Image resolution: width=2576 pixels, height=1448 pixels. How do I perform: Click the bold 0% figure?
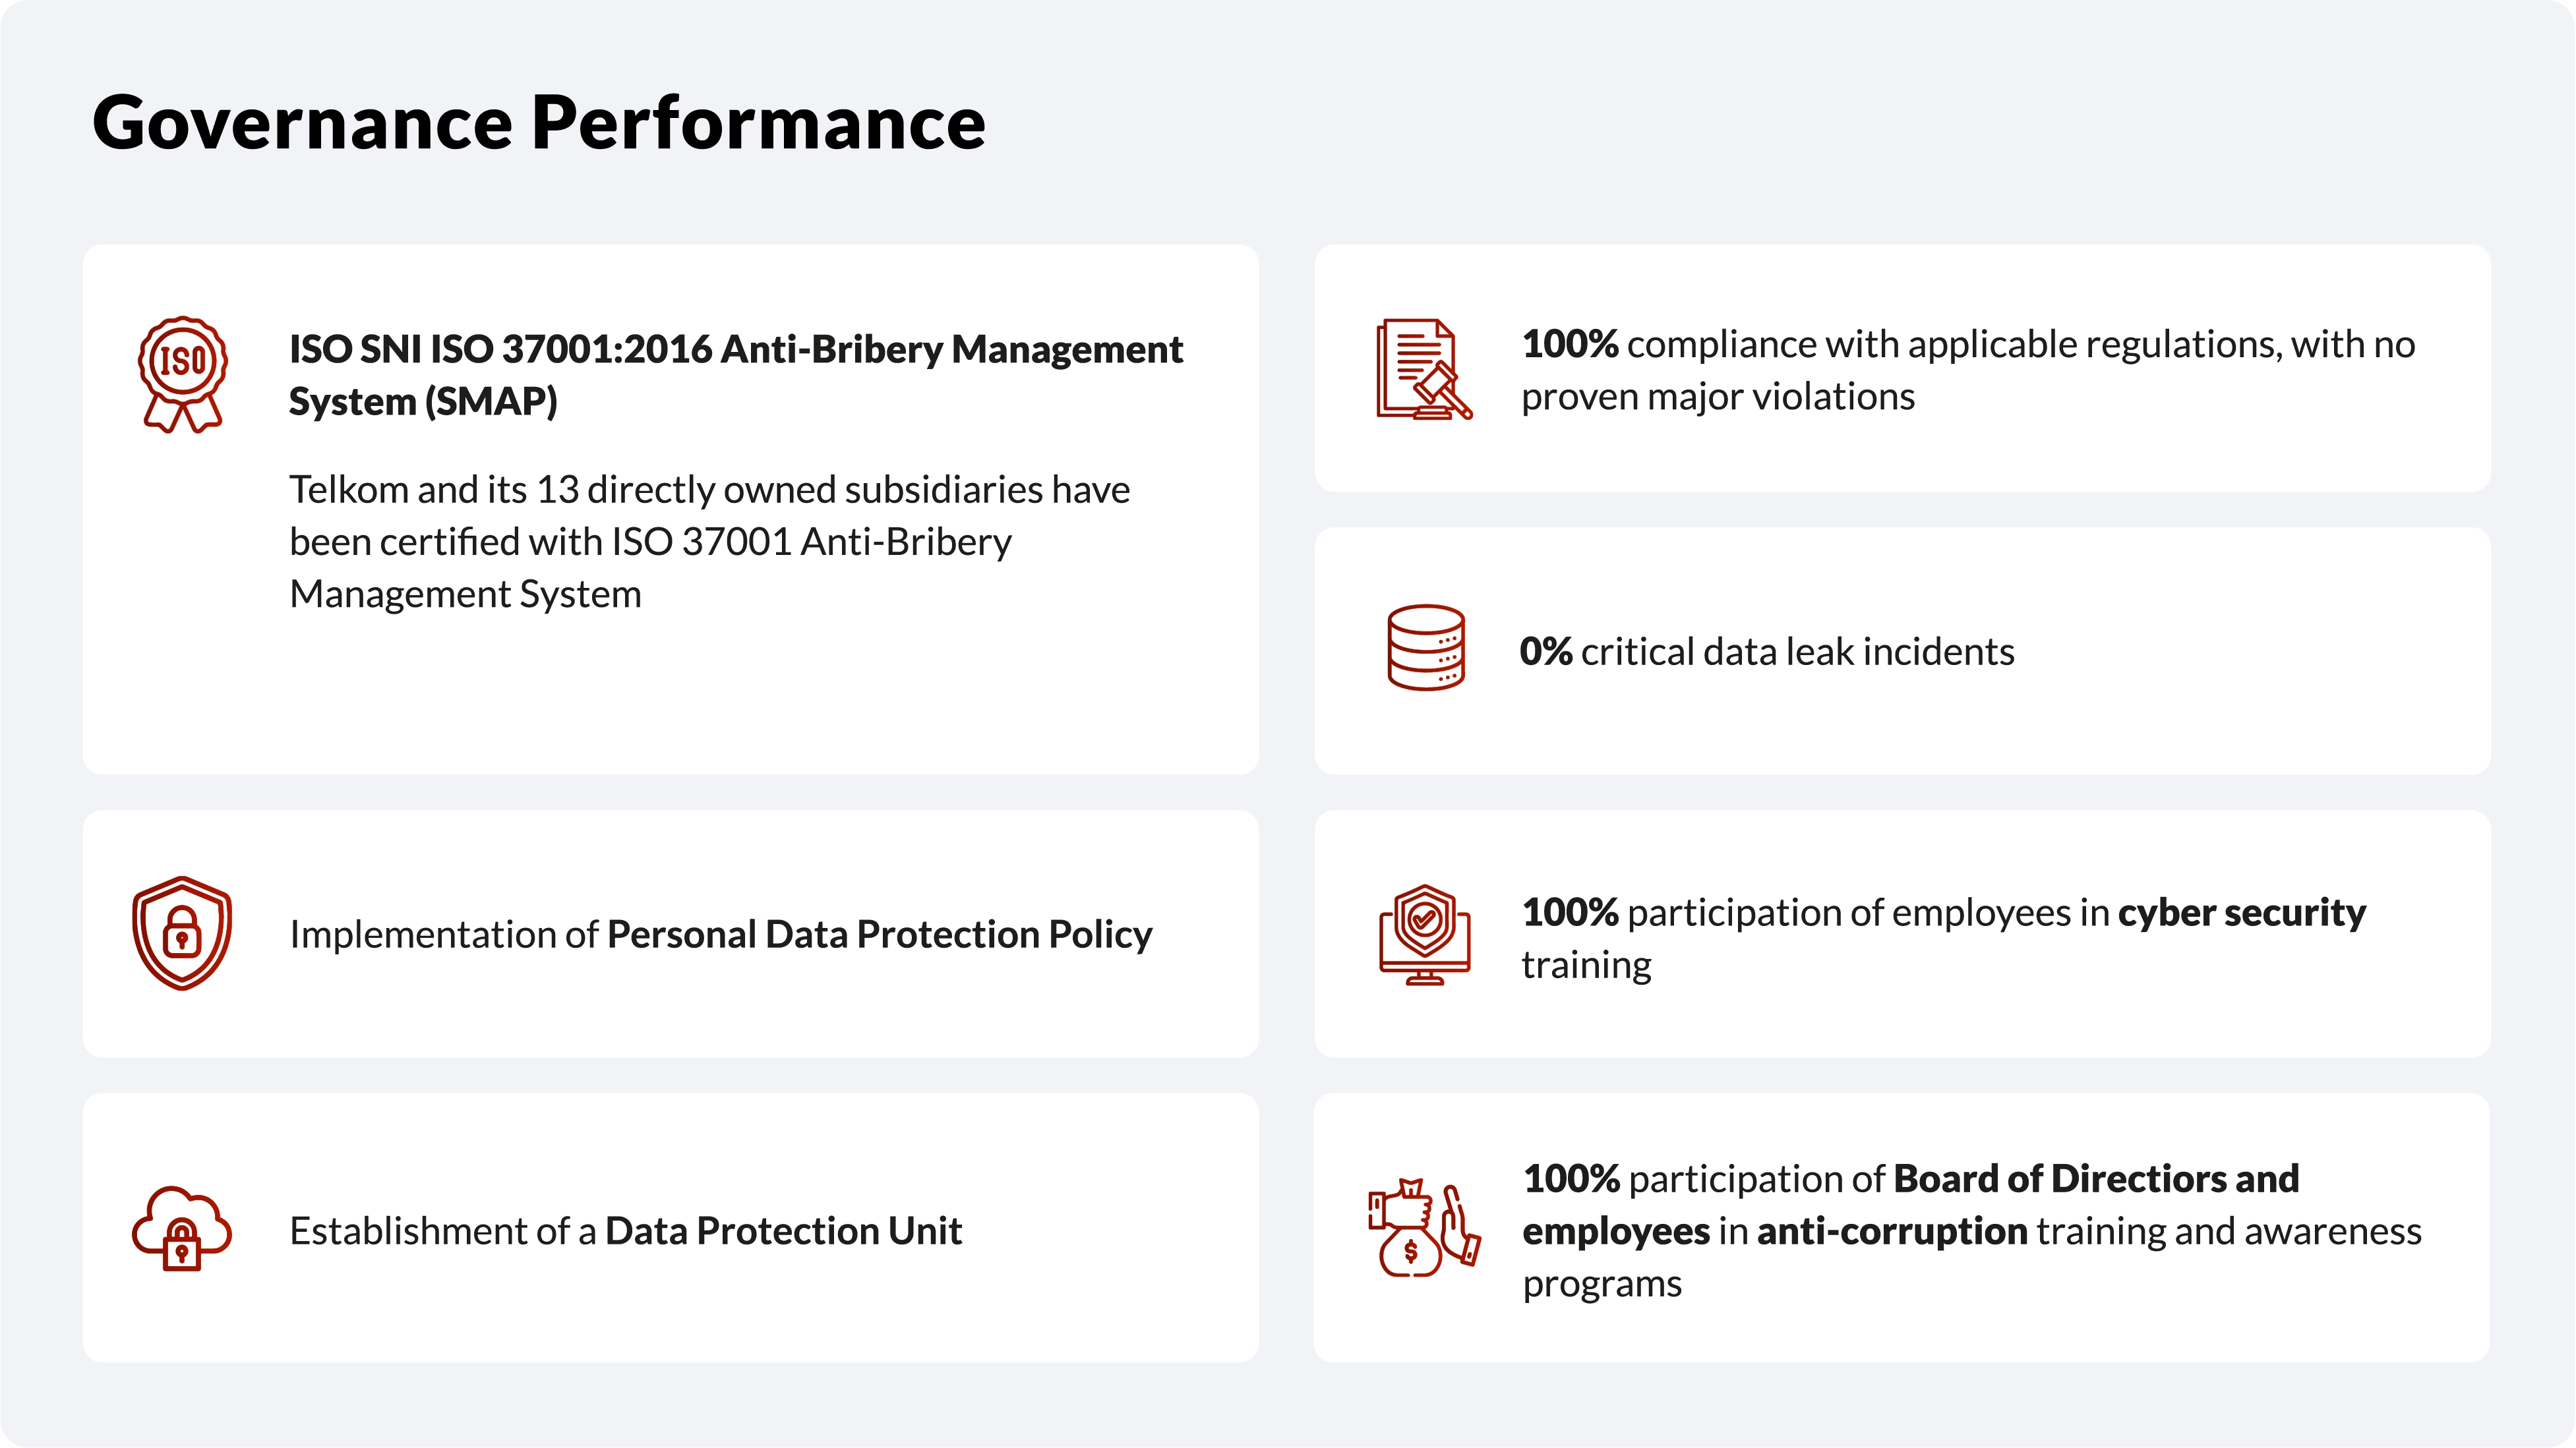1546,652
